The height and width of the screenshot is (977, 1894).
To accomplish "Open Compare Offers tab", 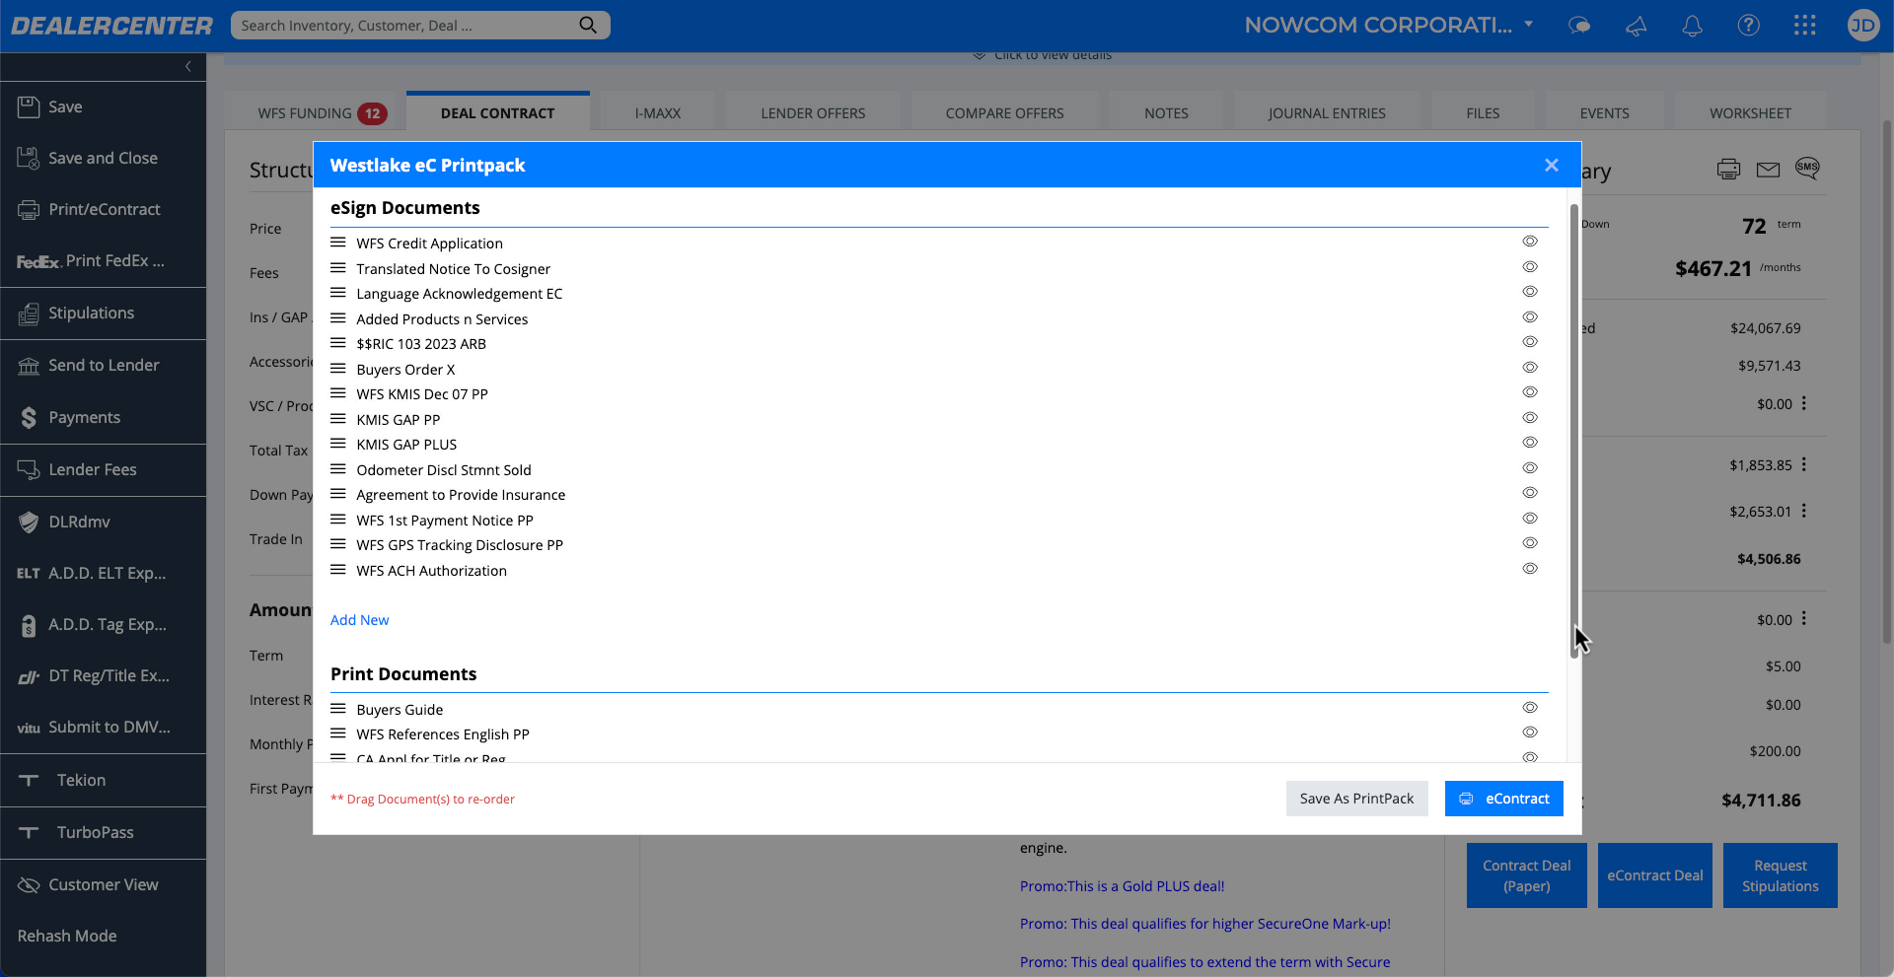I will (x=1004, y=113).
